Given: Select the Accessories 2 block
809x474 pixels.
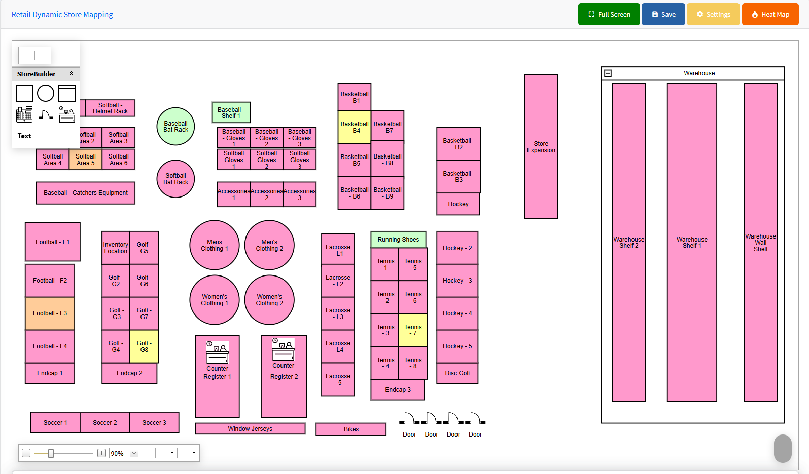Looking at the screenshot, I should pos(266,194).
